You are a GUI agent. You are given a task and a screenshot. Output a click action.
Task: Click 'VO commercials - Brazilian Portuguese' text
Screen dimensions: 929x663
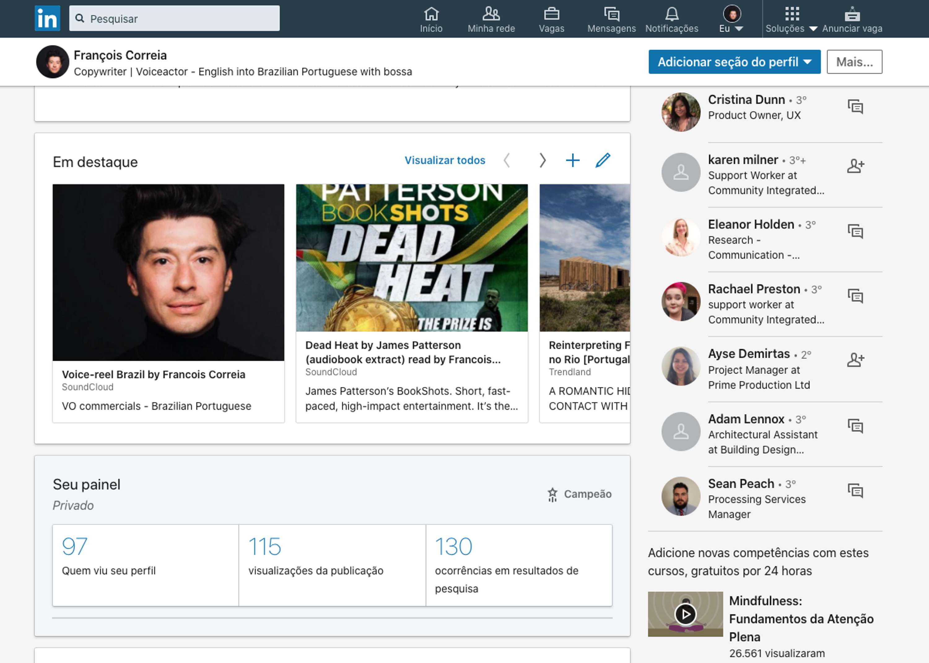pos(156,406)
